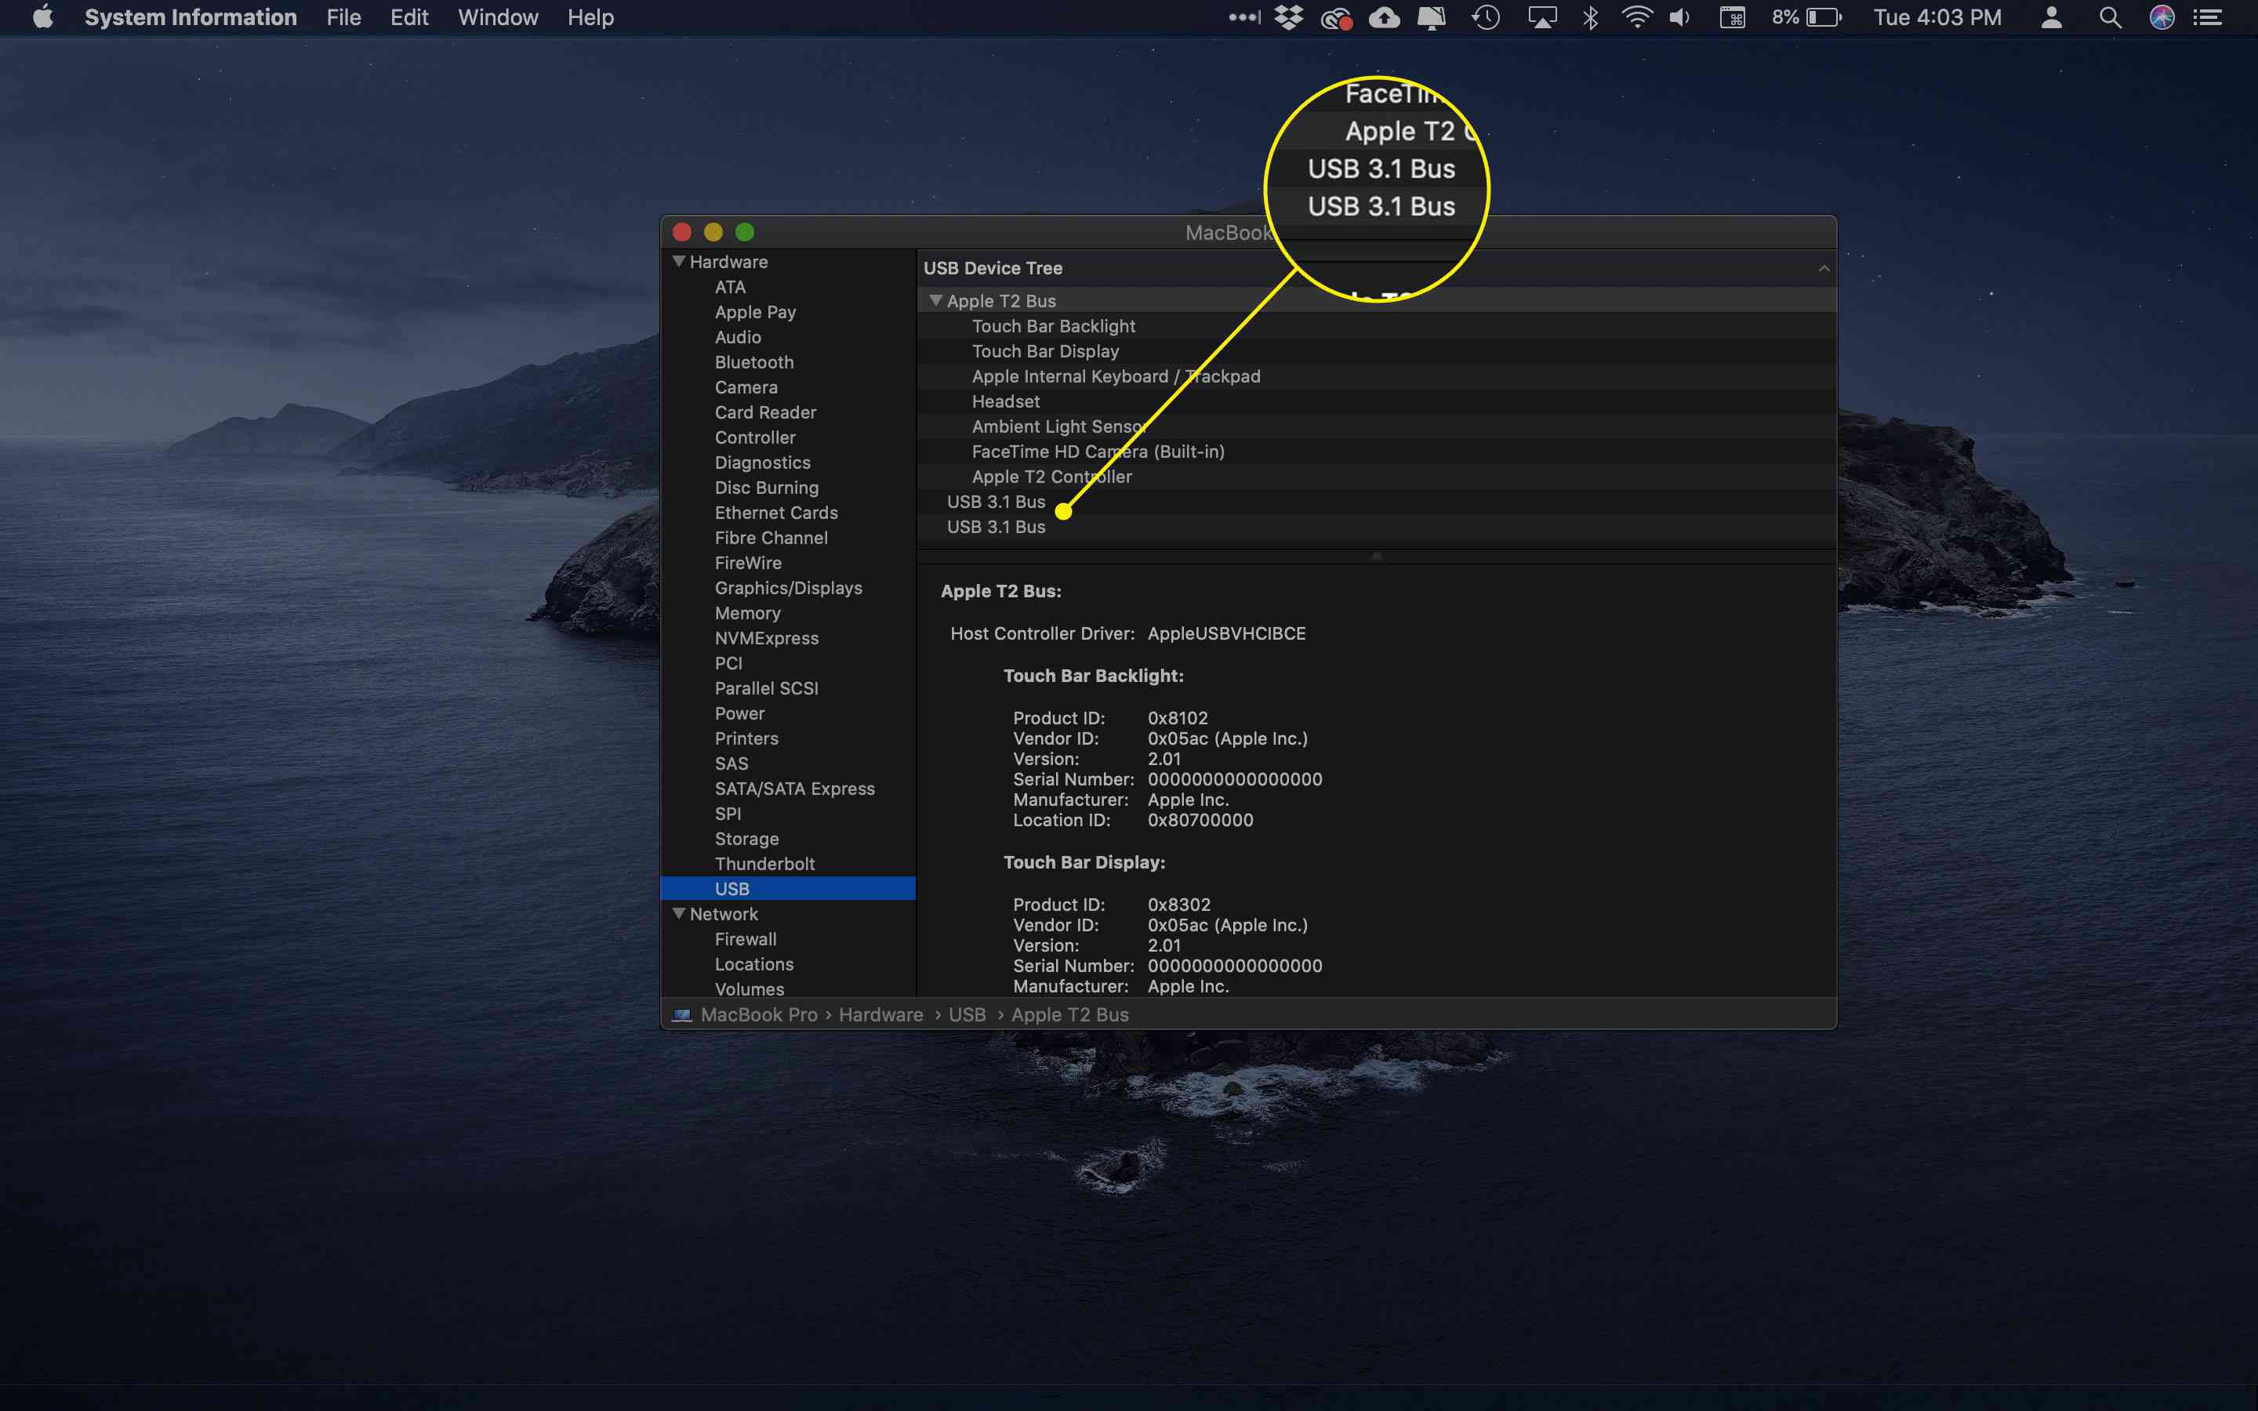This screenshot has width=2258, height=1411.
Task: Select Firewall under Network
Action: click(745, 940)
